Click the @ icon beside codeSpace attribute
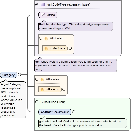Screen dimensions: 131x131 click(46, 48)
